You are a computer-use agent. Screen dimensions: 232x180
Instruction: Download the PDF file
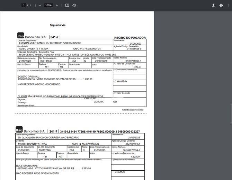tap(213, 5)
